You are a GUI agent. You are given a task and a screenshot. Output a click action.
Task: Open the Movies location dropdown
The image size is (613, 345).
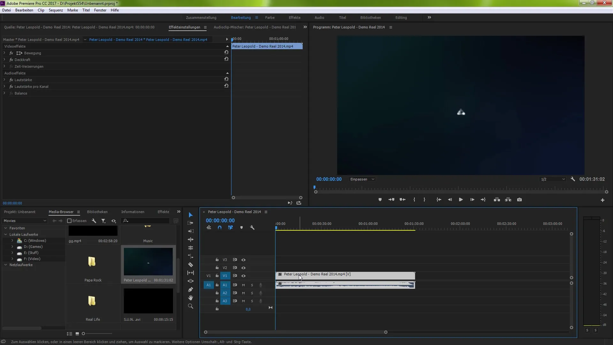25,221
